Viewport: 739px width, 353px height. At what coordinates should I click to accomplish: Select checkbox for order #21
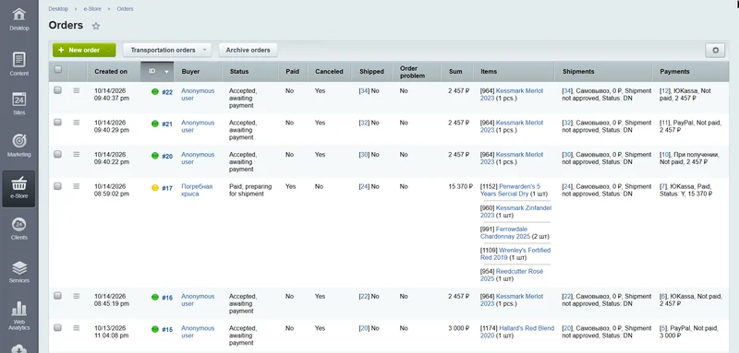[x=57, y=123]
